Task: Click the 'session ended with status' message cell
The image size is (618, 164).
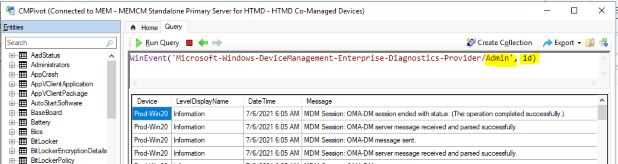Action: [449, 114]
